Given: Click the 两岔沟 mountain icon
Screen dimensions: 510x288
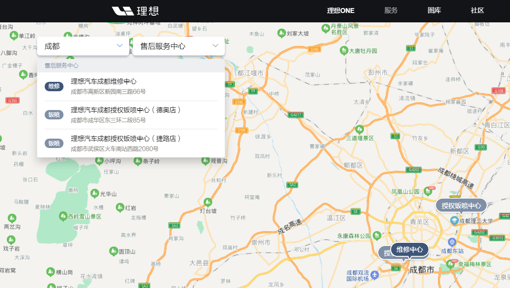Looking at the screenshot, I should coord(12,218).
